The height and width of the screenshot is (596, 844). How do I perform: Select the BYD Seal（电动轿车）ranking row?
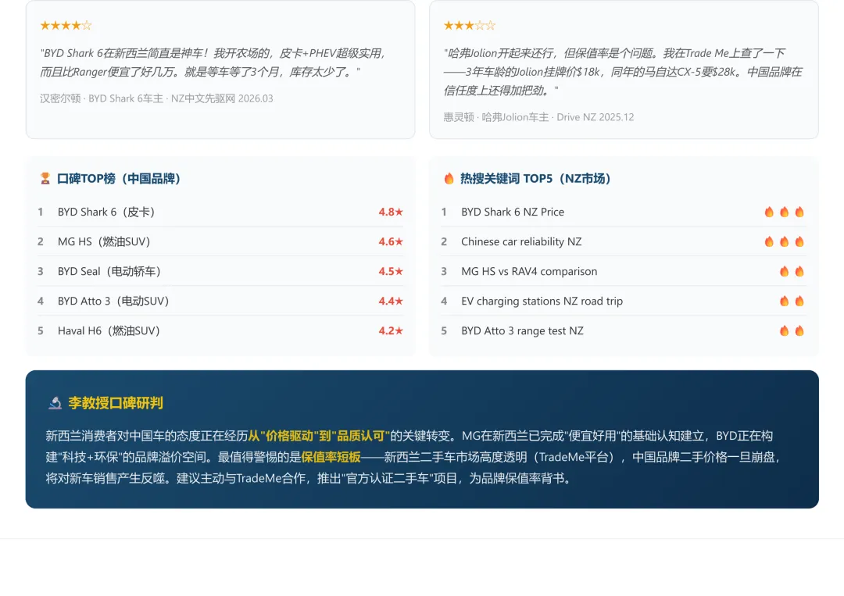(x=220, y=271)
